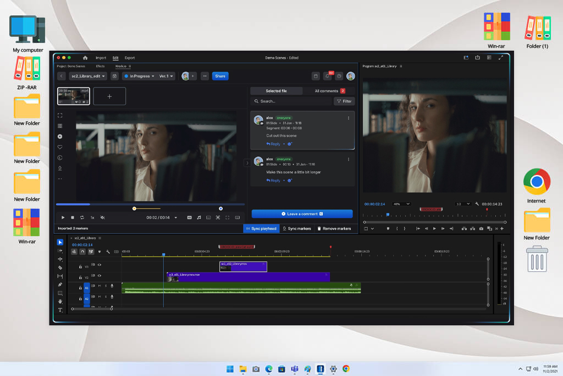Open the Krock.io panel menu icon
563x376 pixels.
[130, 66]
